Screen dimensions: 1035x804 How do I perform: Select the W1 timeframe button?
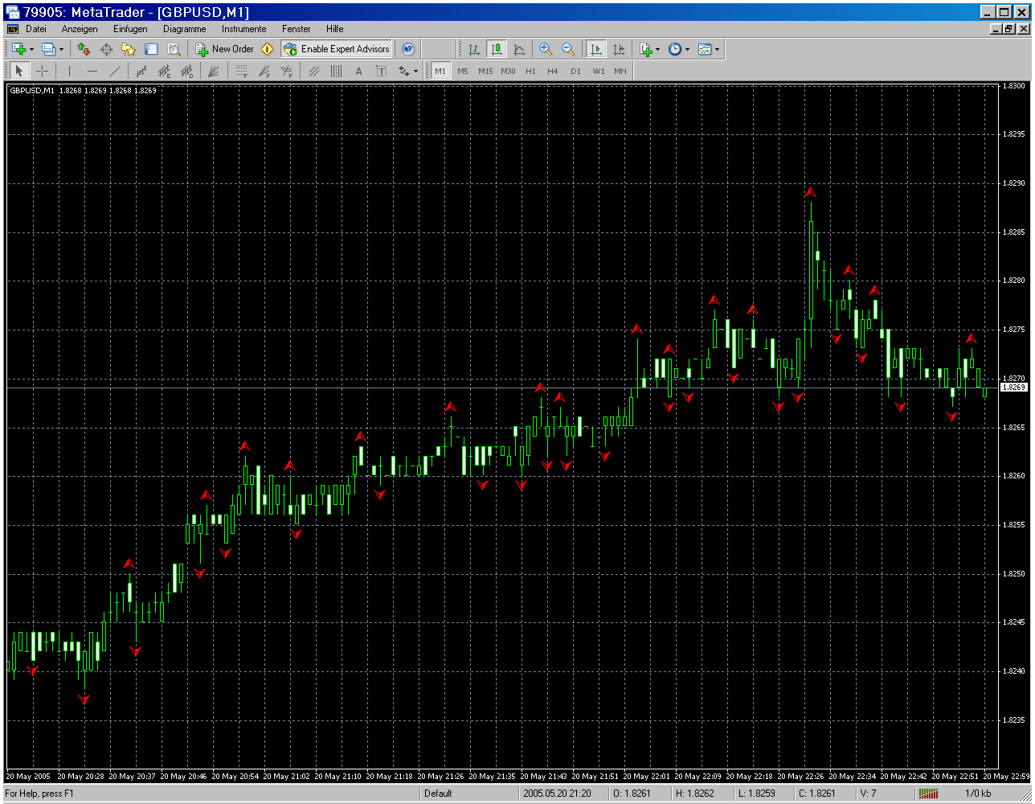click(x=599, y=71)
